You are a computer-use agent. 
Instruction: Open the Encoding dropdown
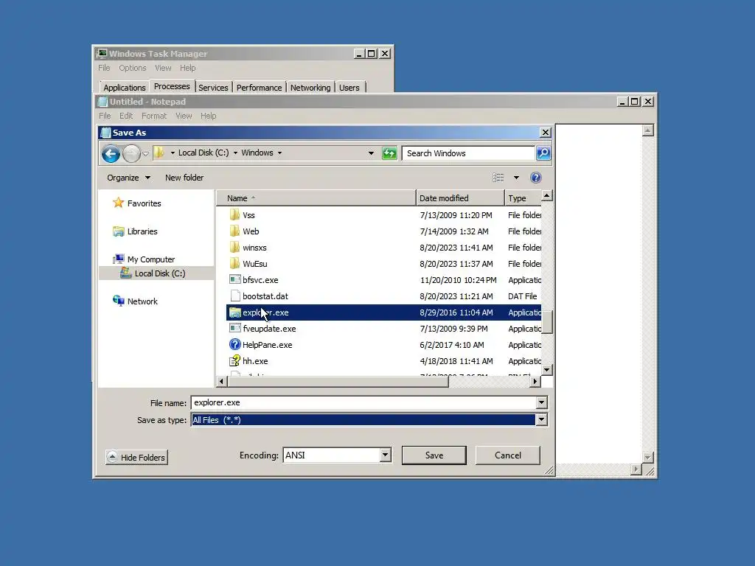pos(385,455)
